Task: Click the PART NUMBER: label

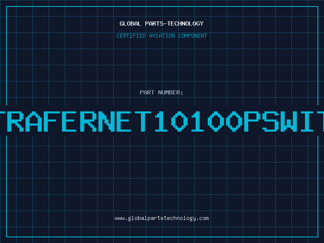Action: (162, 92)
